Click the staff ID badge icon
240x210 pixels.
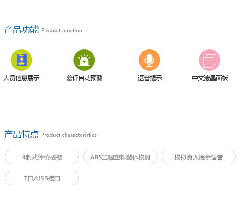(21, 60)
